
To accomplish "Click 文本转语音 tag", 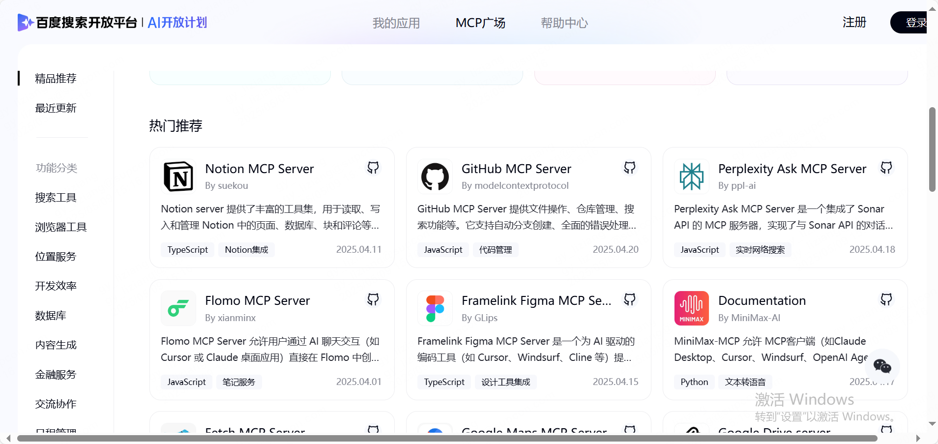I will click(745, 382).
